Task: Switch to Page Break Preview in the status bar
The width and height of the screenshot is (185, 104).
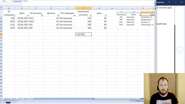Action: tap(135, 101)
